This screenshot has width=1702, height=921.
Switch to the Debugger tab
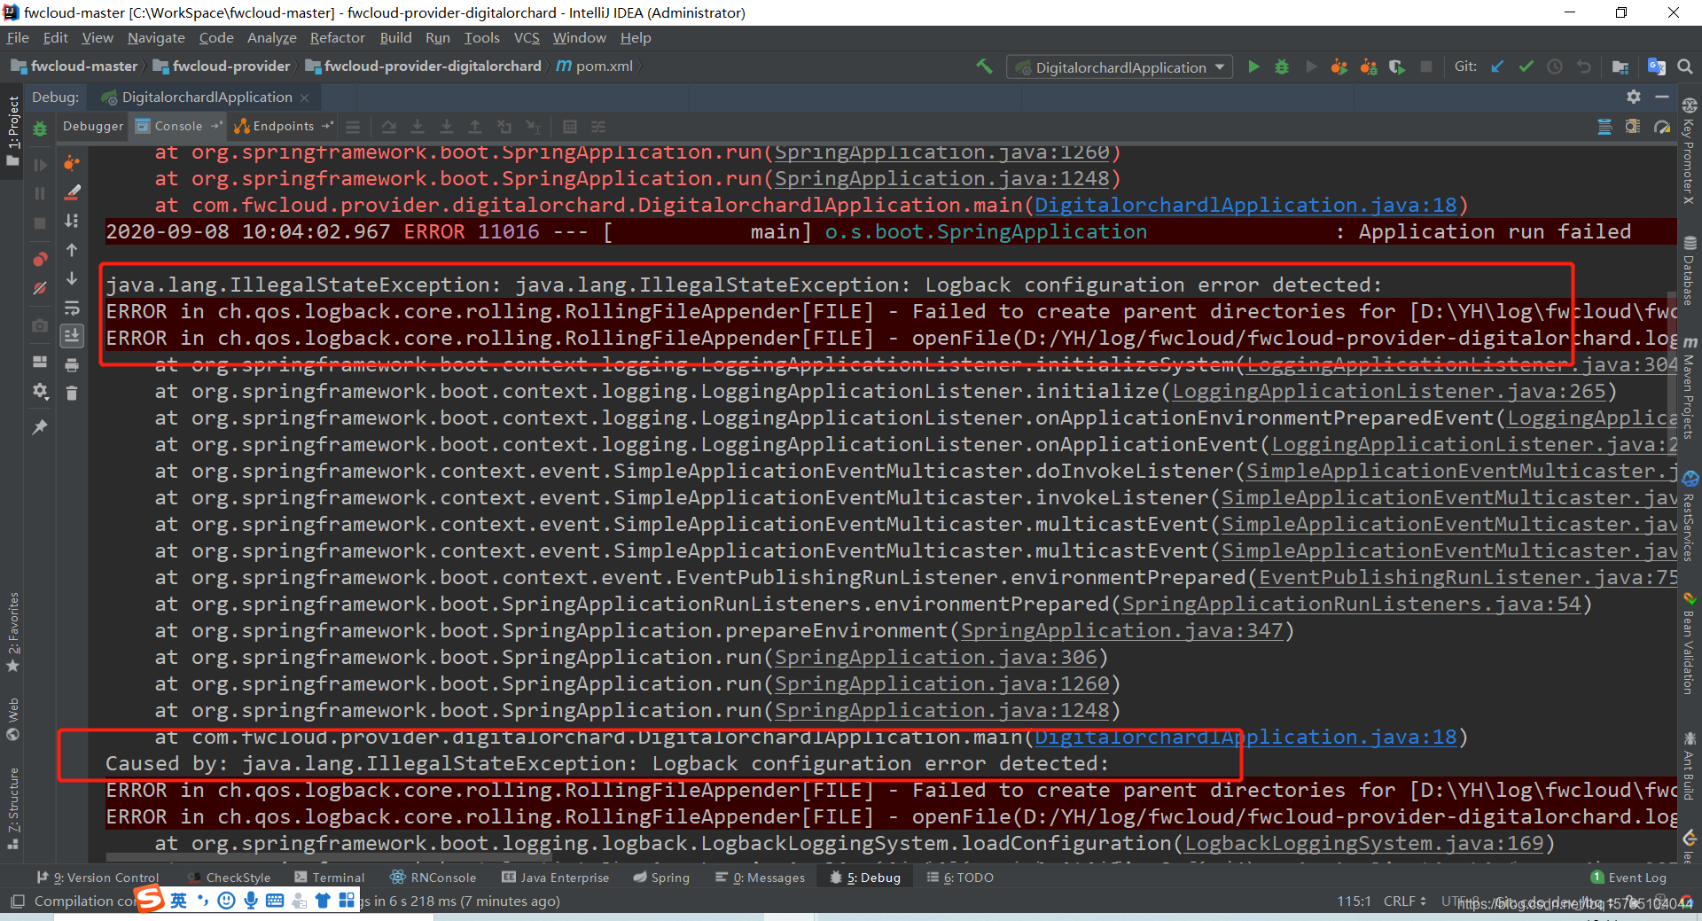(x=92, y=126)
